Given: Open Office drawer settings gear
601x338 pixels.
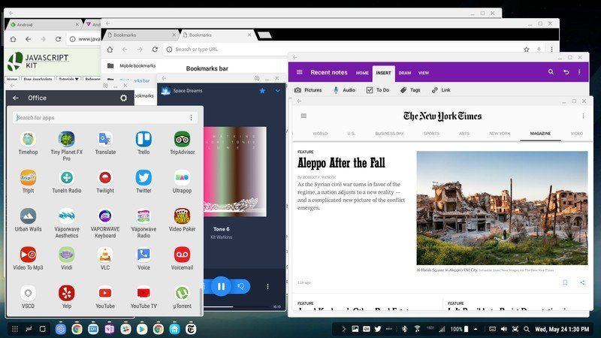Looking at the screenshot, I should [x=123, y=98].
